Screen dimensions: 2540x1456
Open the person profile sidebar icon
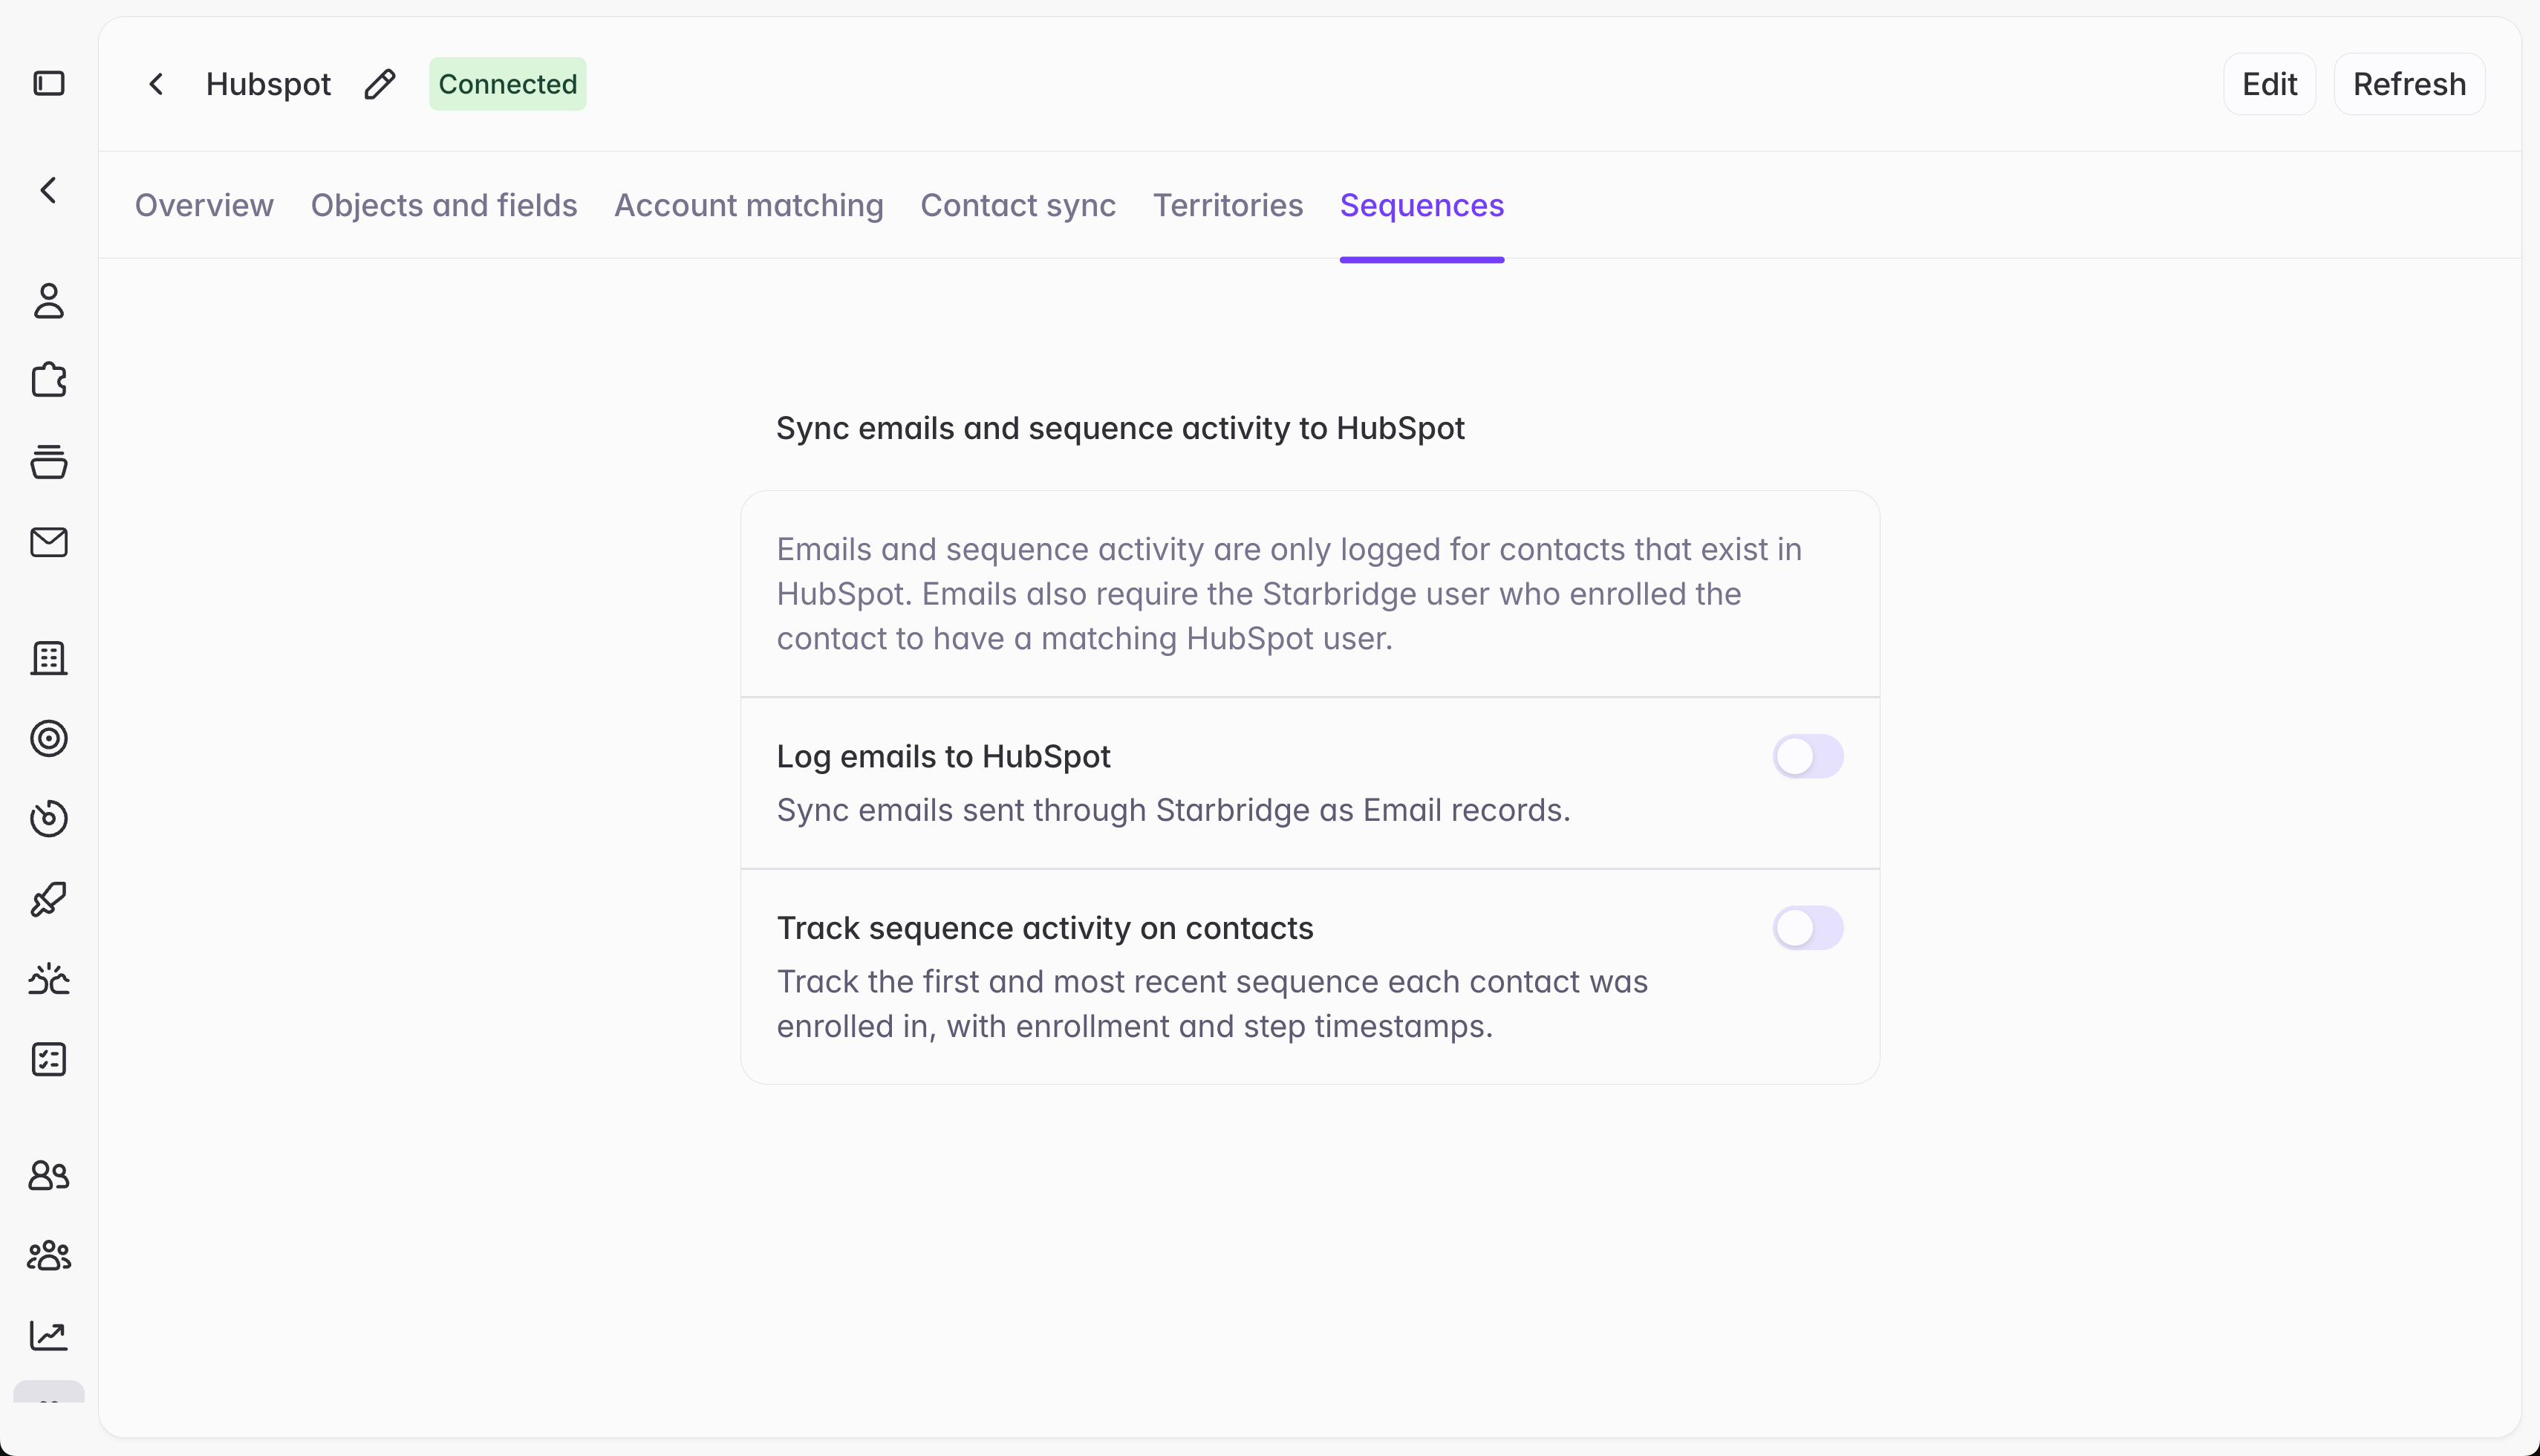click(49, 300)
